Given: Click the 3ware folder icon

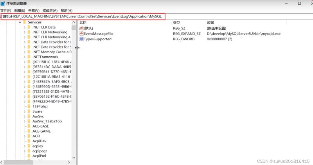Looking at the screenshot, I should pyautogui.click(x=29, y=111).
